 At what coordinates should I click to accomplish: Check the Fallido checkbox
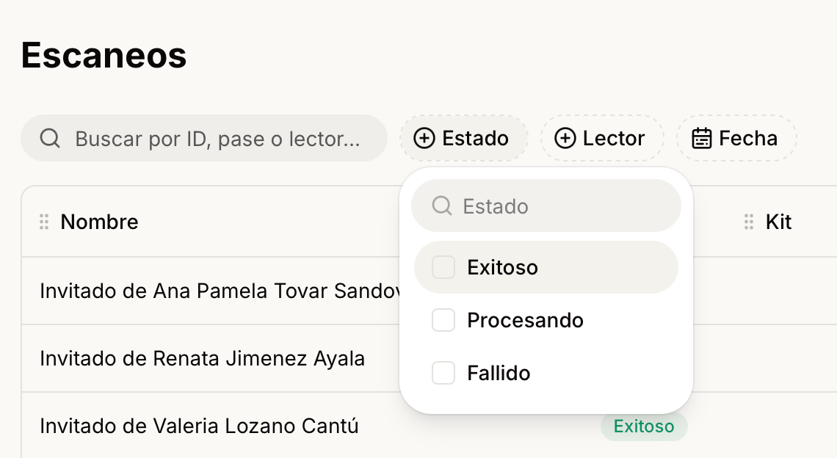(443, 373)
